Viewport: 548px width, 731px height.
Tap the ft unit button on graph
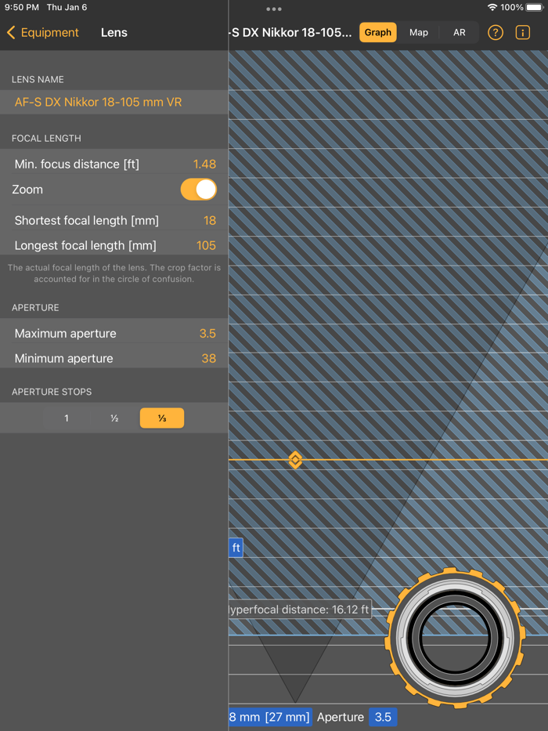[236, 548]
